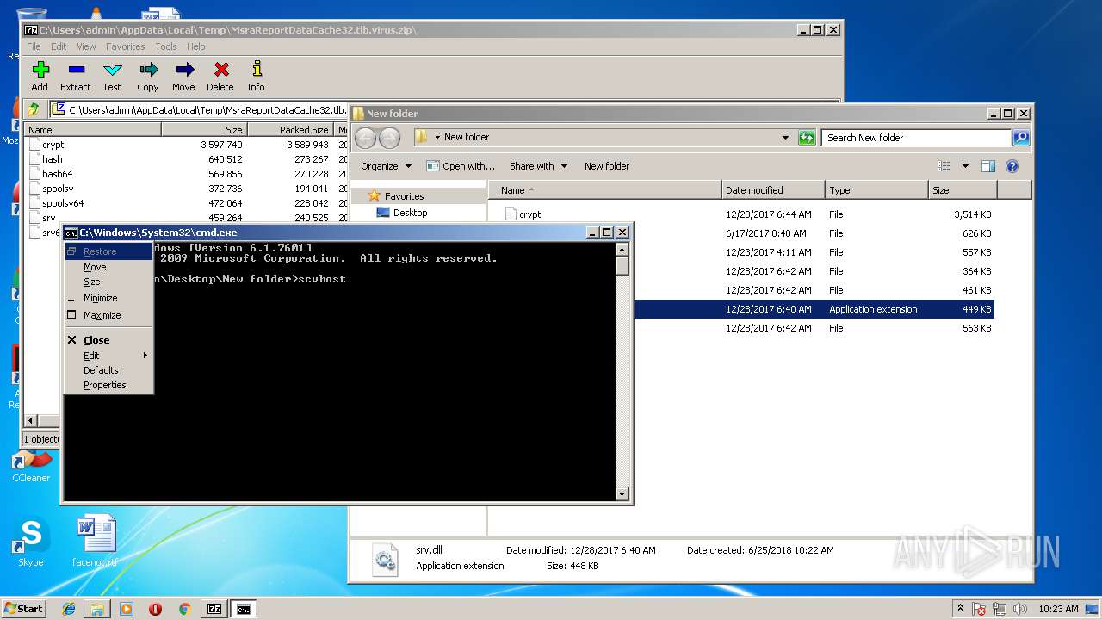Image resolution: width=1102 pixels, height=620 pixels.
Task: Click Back button in Explorer window
Action: [x=365, y=138]
